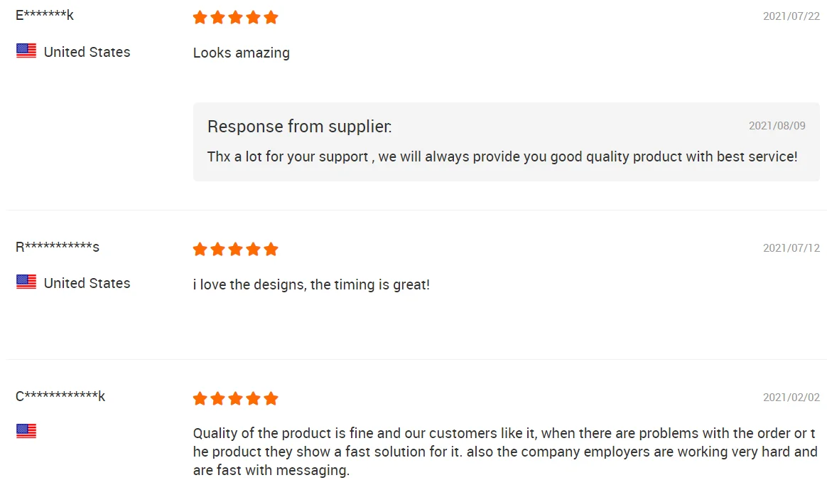
Task: Click the US flag beside E*******k's review
Action: pos(26,51)
